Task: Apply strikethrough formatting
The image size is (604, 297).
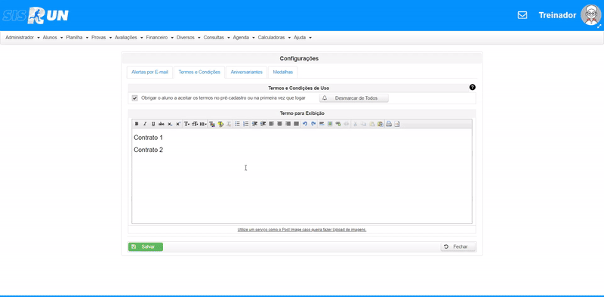Action: pyautogui.click(x=162, y=124)
